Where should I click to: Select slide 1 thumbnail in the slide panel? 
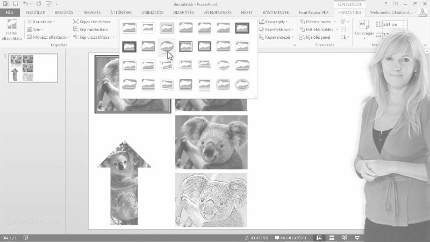33,68
